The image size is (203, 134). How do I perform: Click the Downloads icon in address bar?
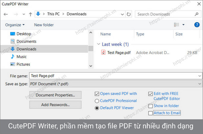coord(38,14)
